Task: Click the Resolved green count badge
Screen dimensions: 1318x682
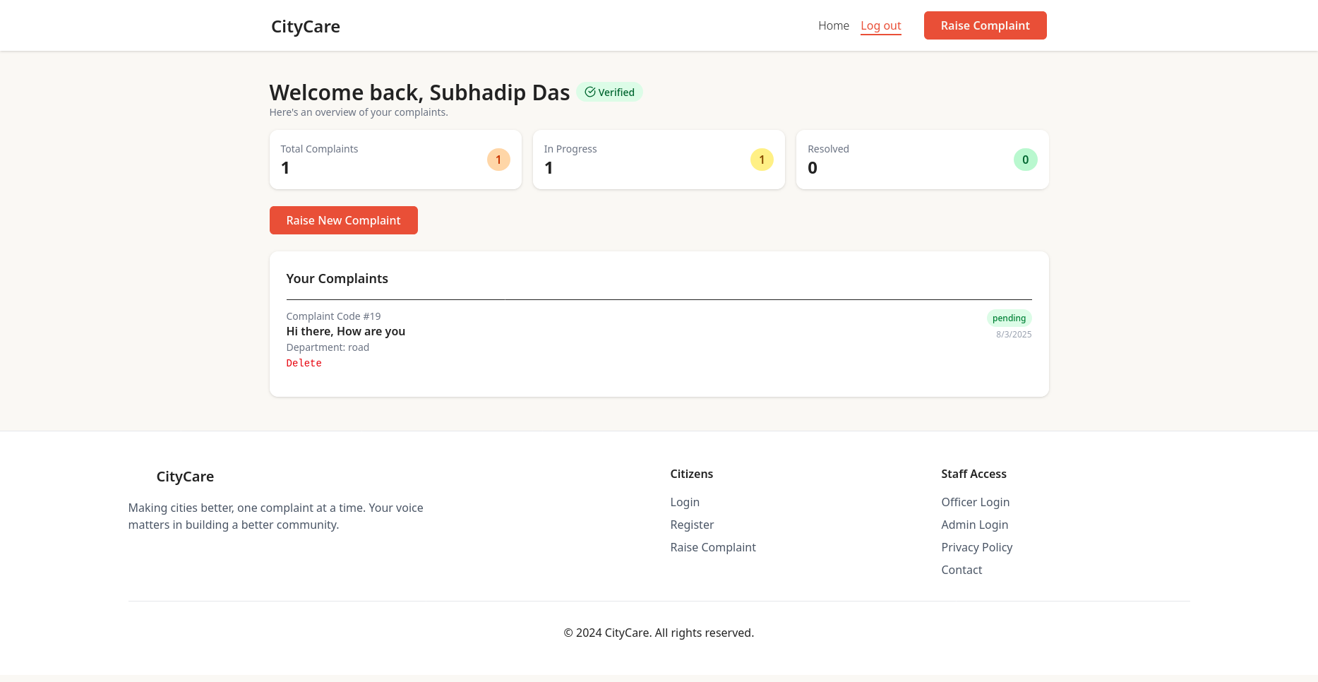Action: [x=1025, y=160]
